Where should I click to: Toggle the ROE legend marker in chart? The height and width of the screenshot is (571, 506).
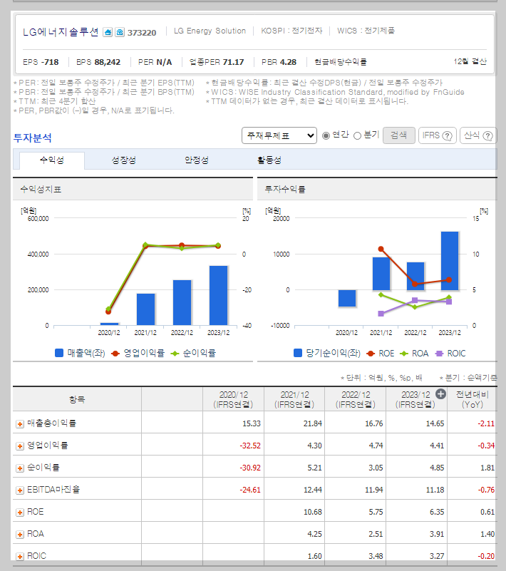(x=371, y=354)
